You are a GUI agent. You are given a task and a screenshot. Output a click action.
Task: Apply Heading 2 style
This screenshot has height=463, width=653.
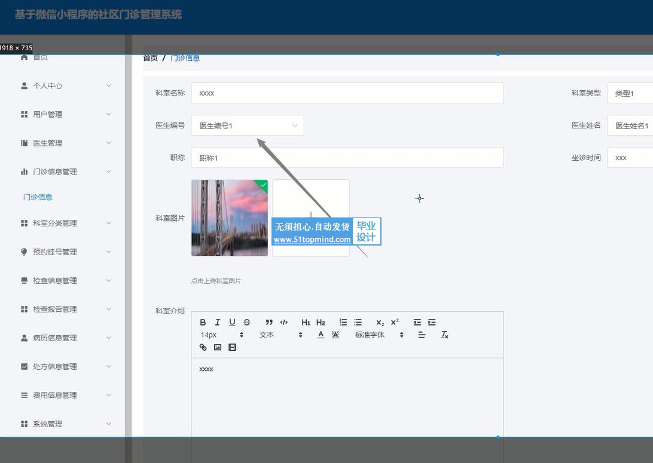click(321, 323)
